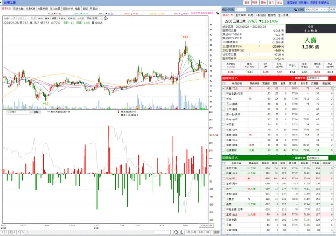The image size is (336, 236).
Task: Click the question mark in 區間賣超15 header
Action: 292,158
